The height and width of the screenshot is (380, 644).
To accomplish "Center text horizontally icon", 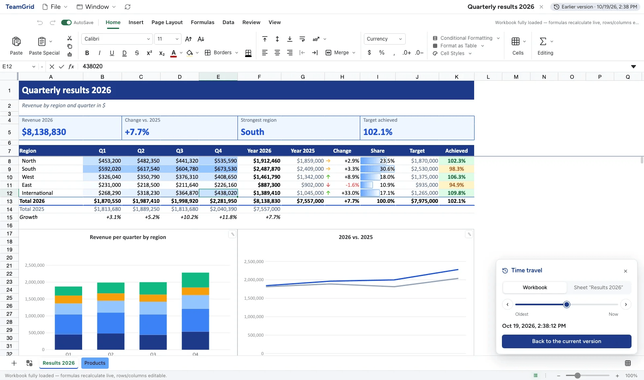I will pyautogui.click(x=277, y=53).
